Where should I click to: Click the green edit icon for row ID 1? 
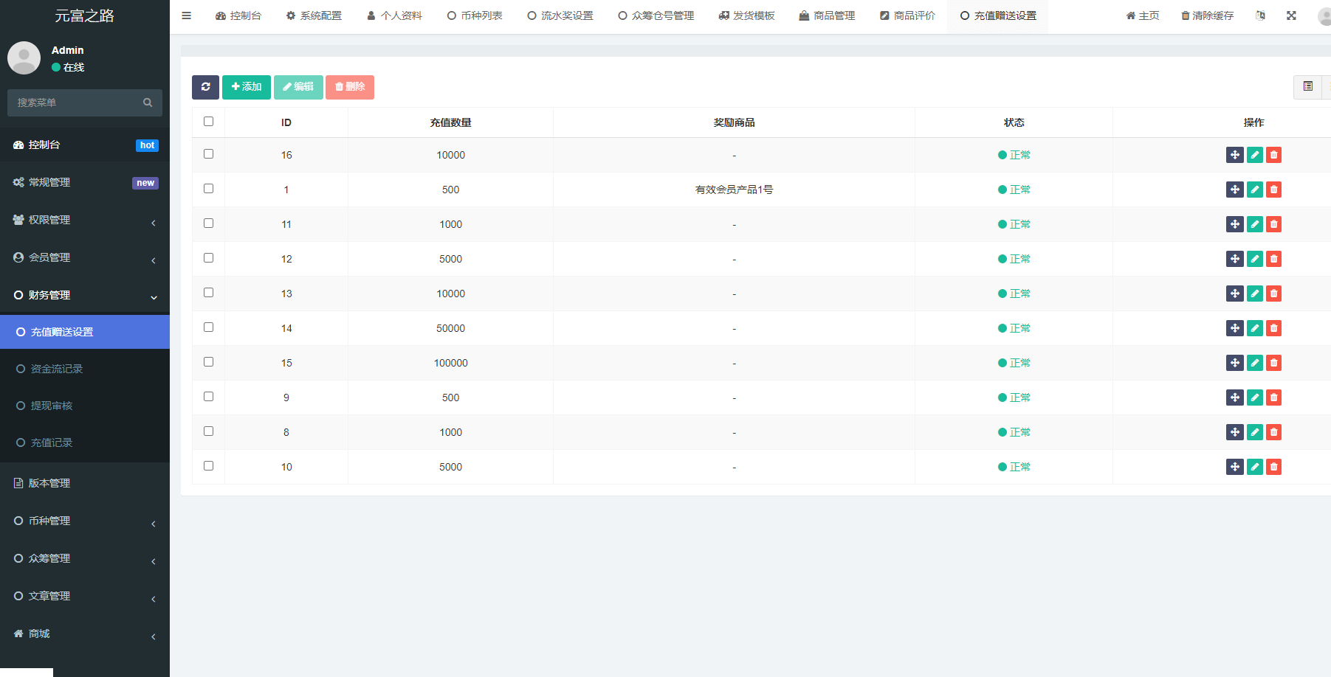[x=1254, y=190]
